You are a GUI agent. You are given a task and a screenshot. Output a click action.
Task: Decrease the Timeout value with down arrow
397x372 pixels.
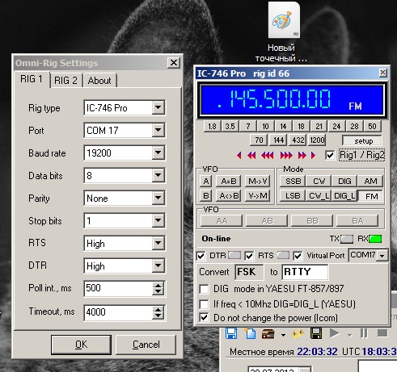(158, 316)
